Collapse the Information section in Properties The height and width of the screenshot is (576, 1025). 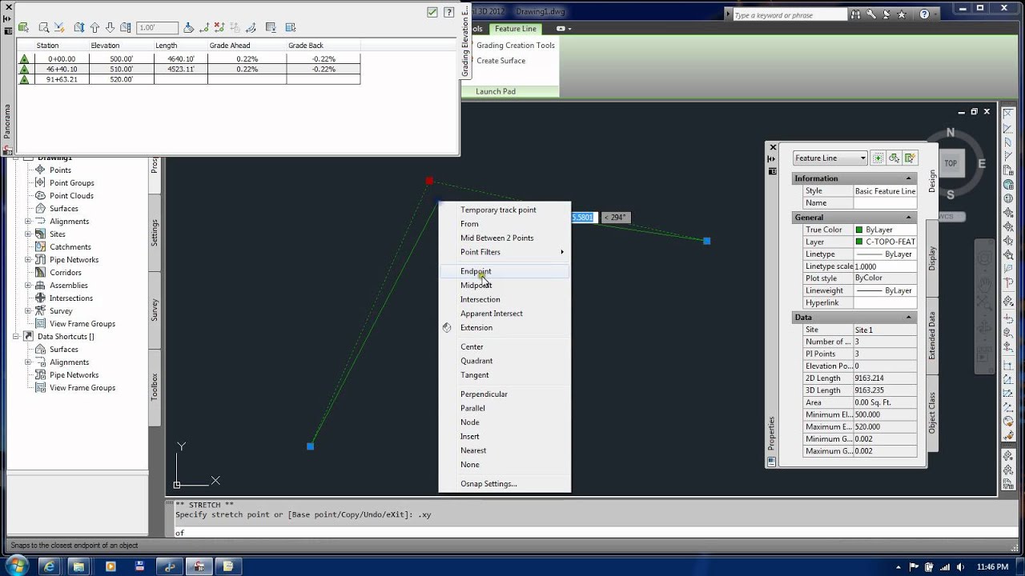(908, 178)
